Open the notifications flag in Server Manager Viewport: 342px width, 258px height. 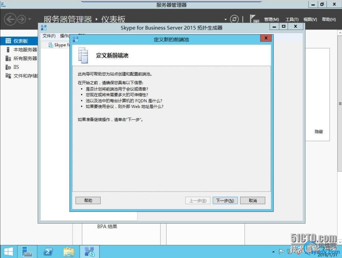[254, 19]
